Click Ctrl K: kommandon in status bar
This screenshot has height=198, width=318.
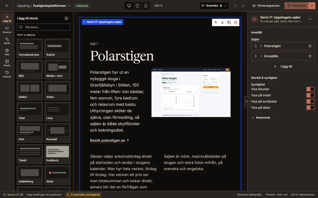pos(303,195)
